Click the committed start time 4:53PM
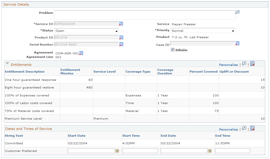 [x=129, y=143]
